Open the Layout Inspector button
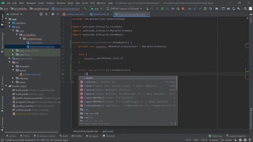 point(236,136)
